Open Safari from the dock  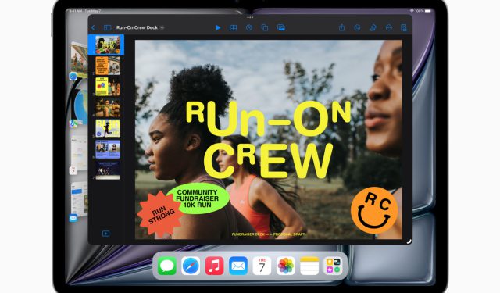(x=191, y=266)
